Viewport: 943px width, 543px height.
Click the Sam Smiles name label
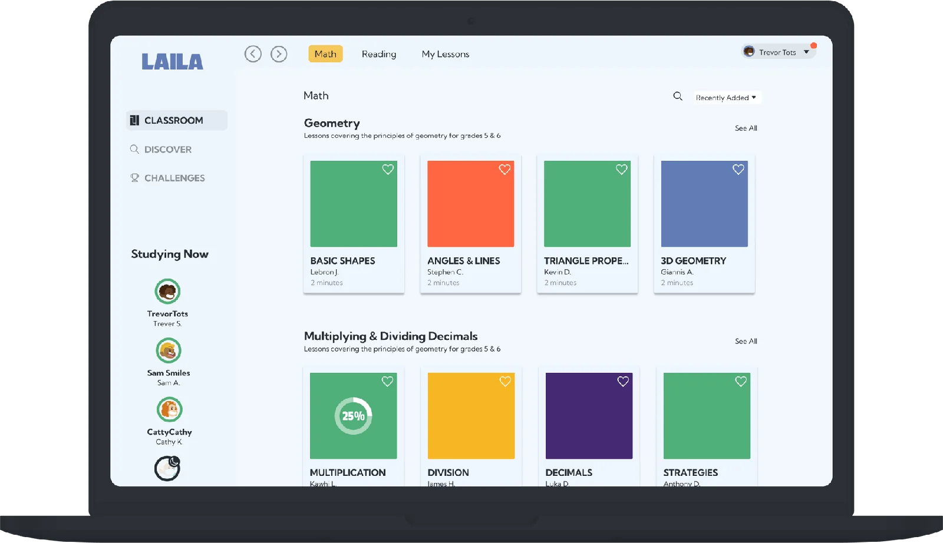(x=169, y=373)
